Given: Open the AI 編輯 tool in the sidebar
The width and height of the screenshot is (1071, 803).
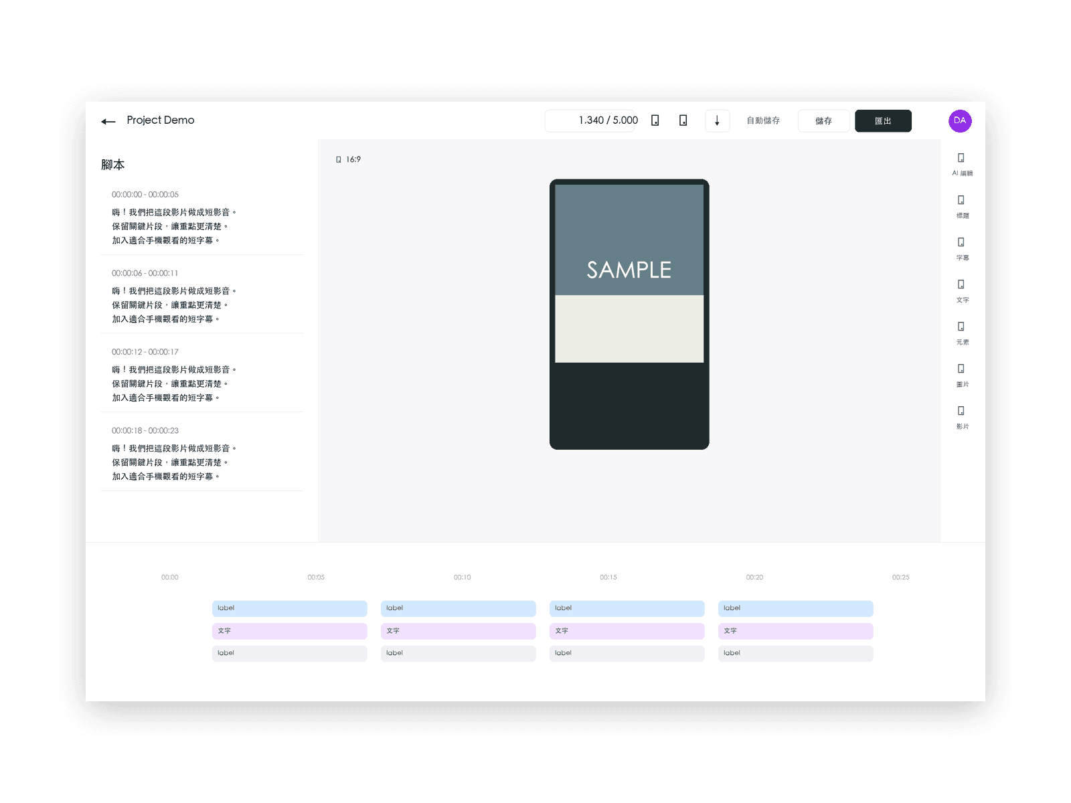Looking at the screenshot, I should click(962, 164).
